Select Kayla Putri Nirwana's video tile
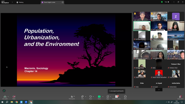 pos(159,45)
